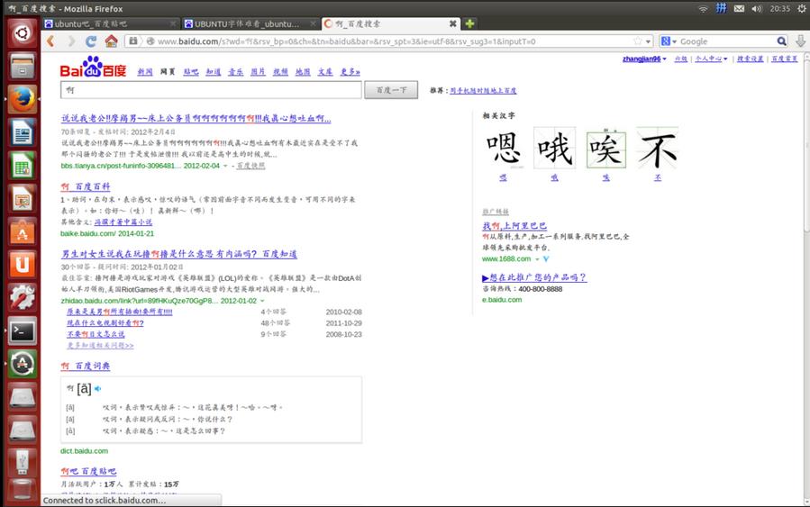Expand the personal center dropdown arrow
Image resolution: width=810 pixels, height=507 pixels.
tap(725, 59)
